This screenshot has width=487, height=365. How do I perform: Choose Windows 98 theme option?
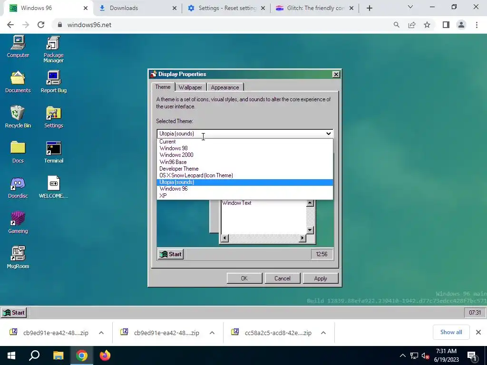pyautogui.click(x=245, y=148)
